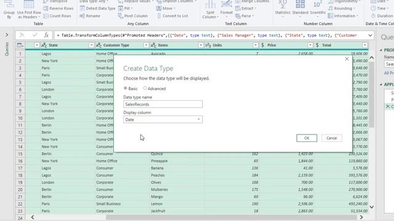Open the Extract dropdown
Image resolution: width=394 pixels, height=221 pixels.
pyautogui.click(x=246, y=8)
